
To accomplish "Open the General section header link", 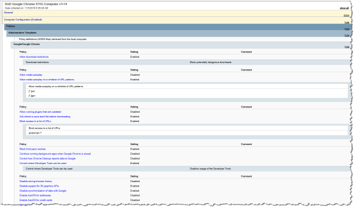I will coord(9,13).
